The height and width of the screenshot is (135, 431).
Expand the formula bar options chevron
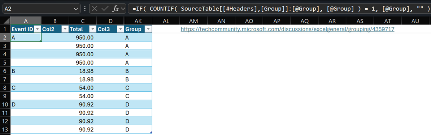[x=122, y=9]
